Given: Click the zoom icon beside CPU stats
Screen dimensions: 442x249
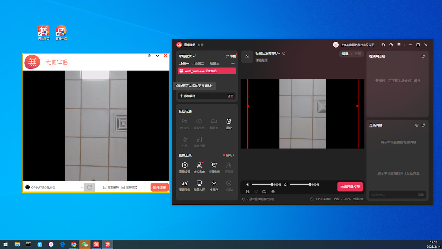Looking at the screenshot, I should (x=312, y=199).
